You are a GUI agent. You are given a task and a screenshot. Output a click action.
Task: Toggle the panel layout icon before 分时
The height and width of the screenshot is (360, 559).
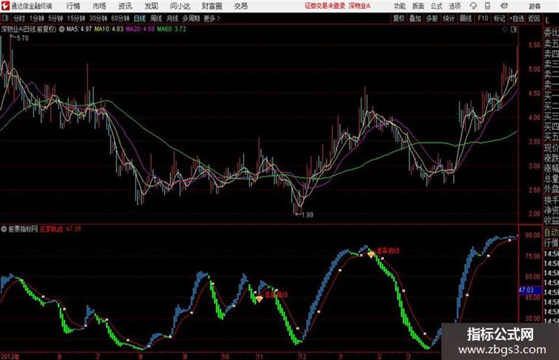tap(5, 18)
